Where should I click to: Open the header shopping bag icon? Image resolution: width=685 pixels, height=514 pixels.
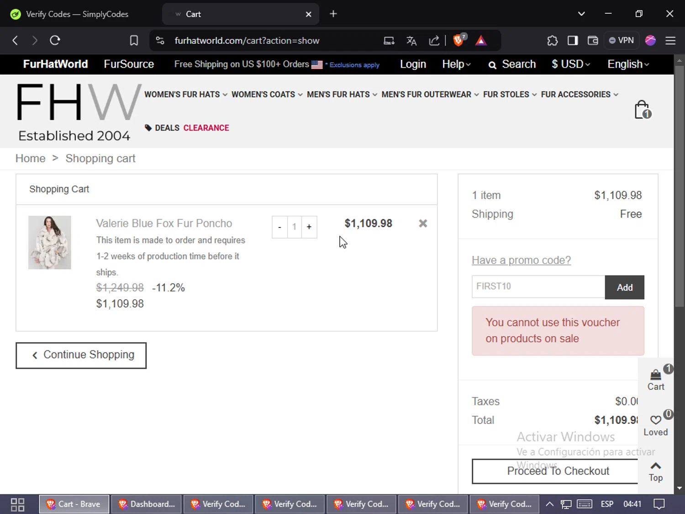[643, 110]
